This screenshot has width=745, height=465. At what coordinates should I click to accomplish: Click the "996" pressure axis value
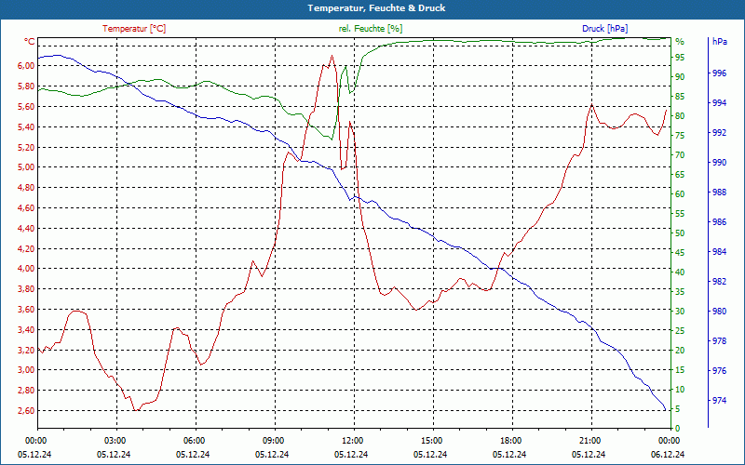coord(720,73)
